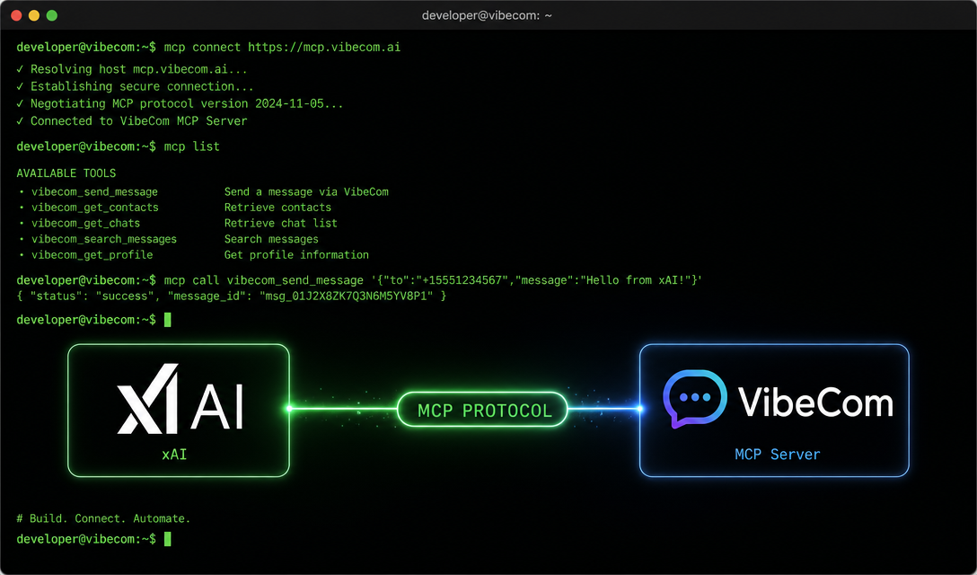Click the AVAILABLE TOOLS heading
The height and width of the screenshot is (575, 977).
pos(66,173)
